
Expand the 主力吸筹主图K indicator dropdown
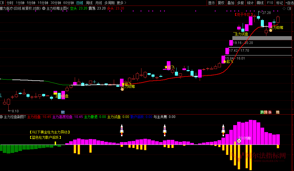click(44, 8)
